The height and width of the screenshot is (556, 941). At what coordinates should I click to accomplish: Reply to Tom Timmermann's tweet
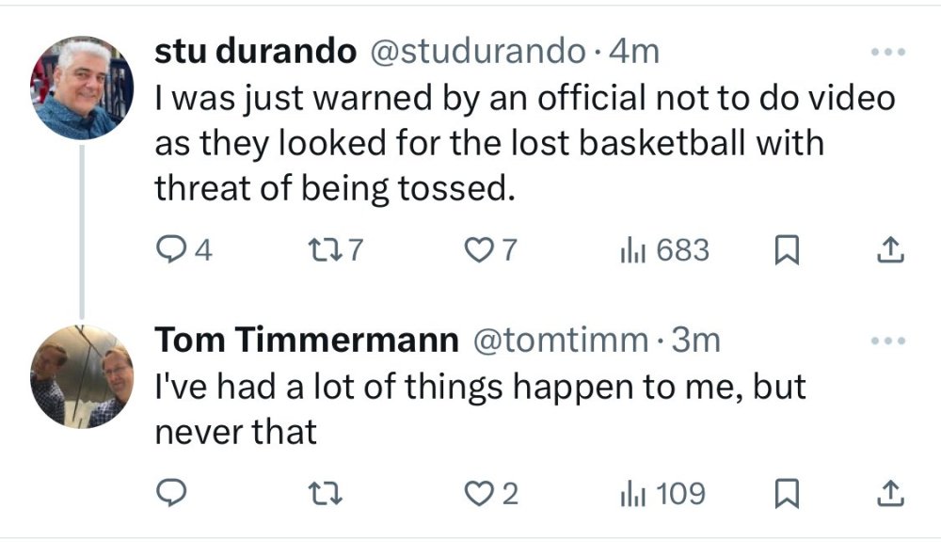tap(171, 492)
